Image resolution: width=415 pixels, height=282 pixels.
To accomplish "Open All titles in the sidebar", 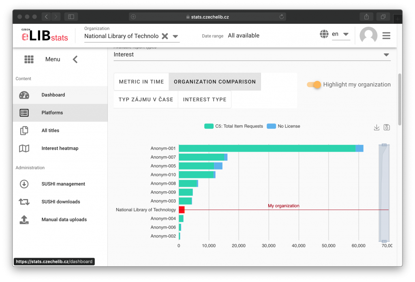I will [x=60, y=131].
